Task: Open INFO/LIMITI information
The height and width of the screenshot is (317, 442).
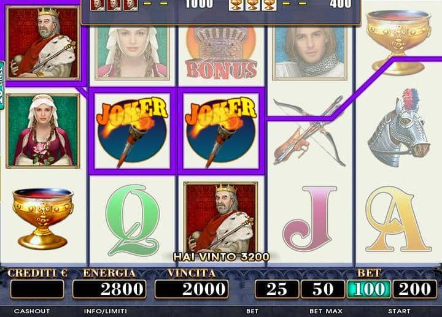Action: (x=106, y=311)
